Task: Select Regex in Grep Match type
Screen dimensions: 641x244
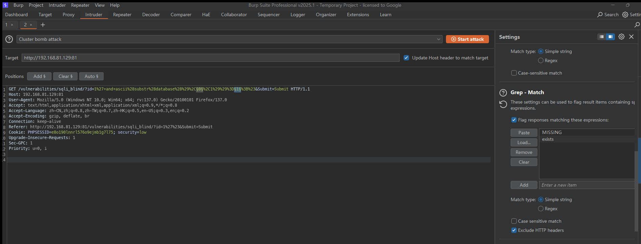Action: pyautogui.click(x=541, y=209)
